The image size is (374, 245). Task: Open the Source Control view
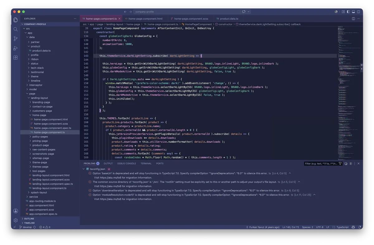[x=16, y=39]
